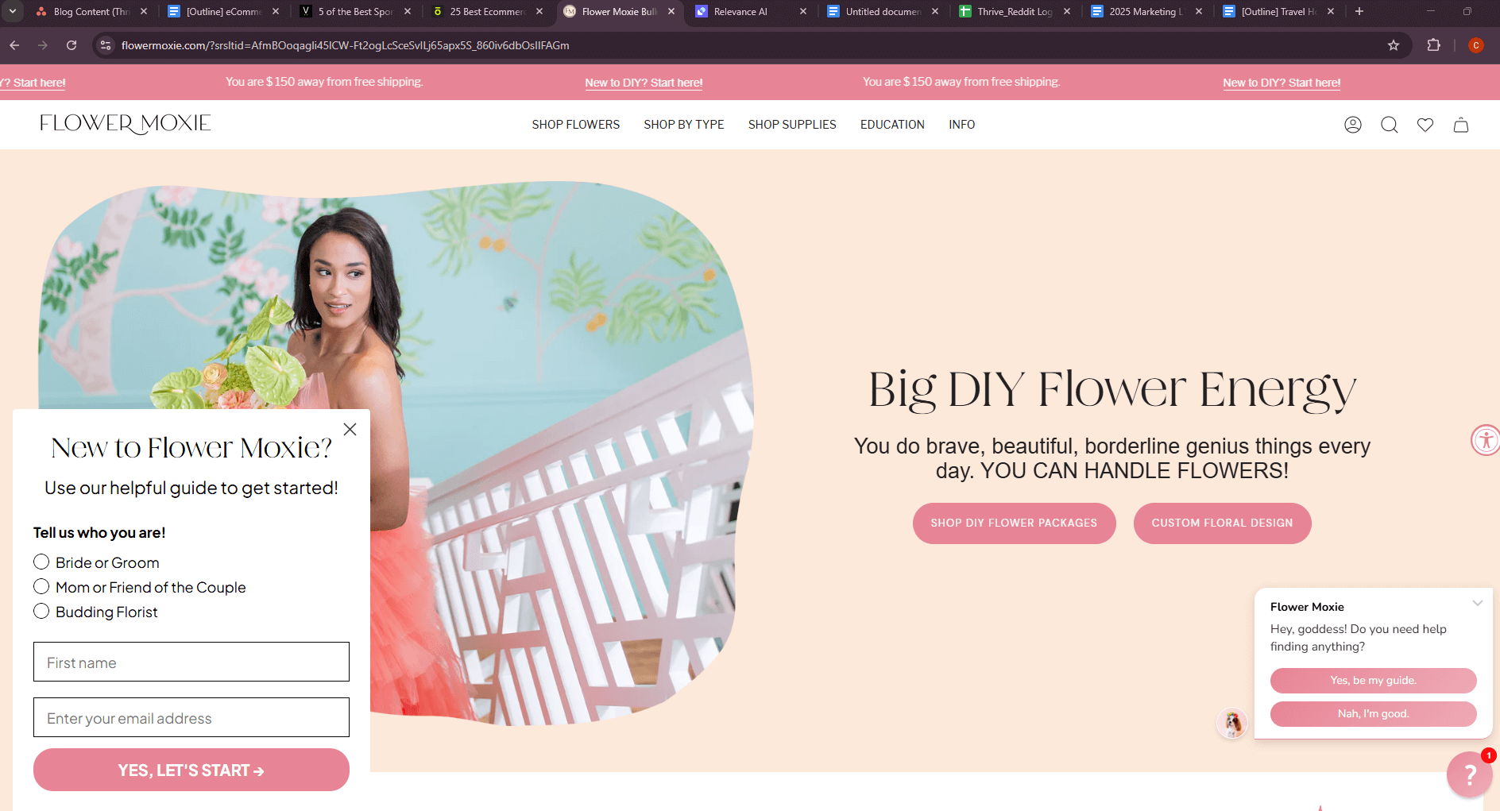Choose Mom or Friend of the Couple
The image size is (1500, 811).
(41, 587)
